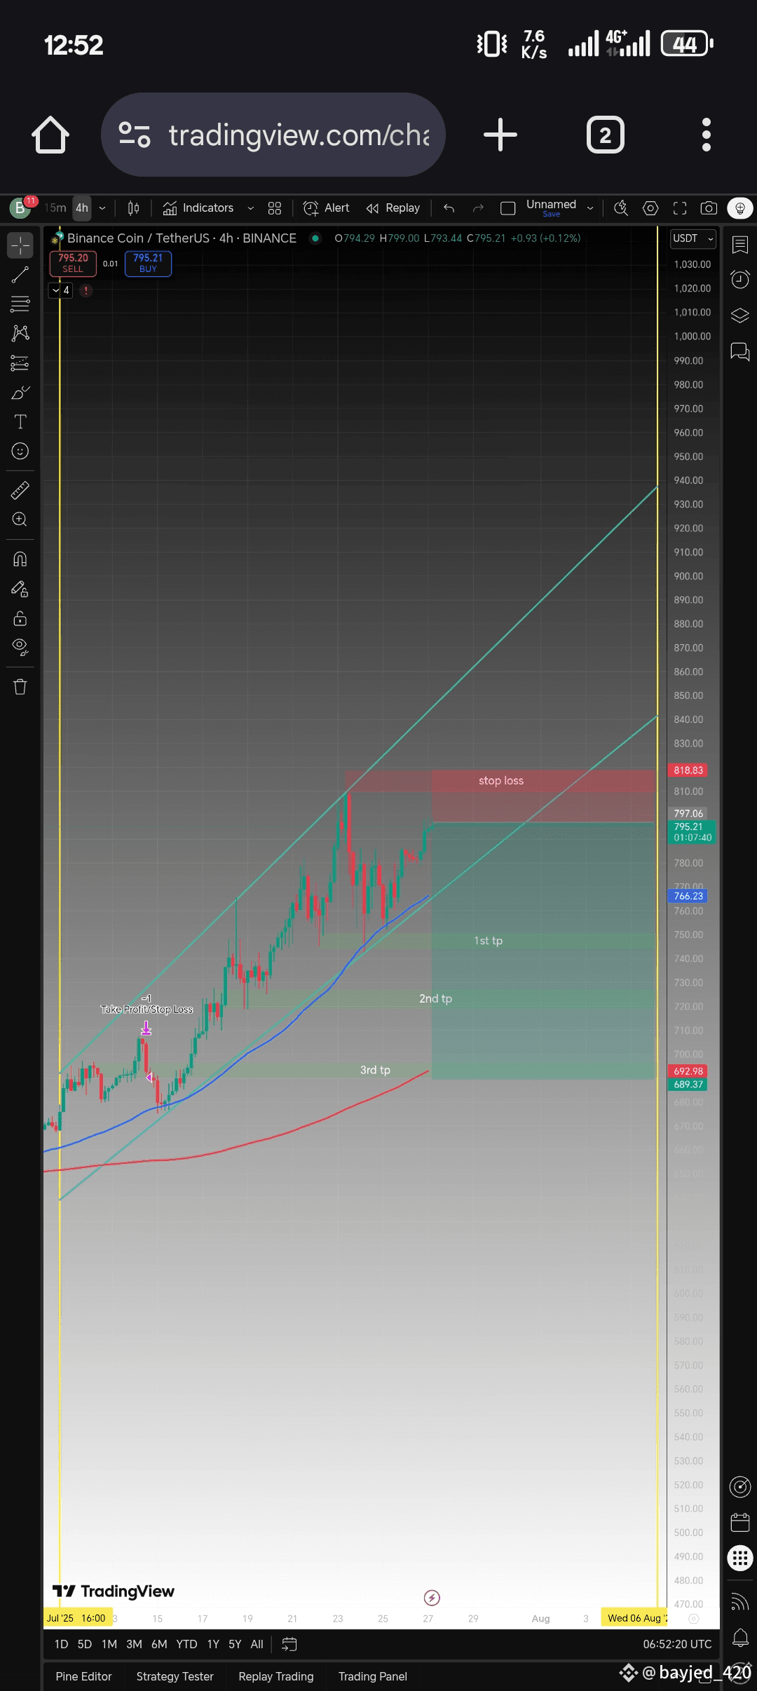Open the forecasting and measurement tools
The image size is (757, 1691).
click(x=20, y=362)
